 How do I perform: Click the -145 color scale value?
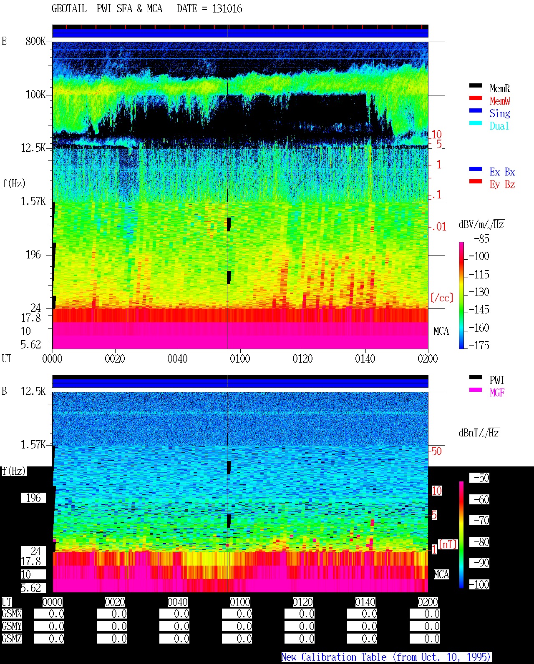tap(479, 310)
